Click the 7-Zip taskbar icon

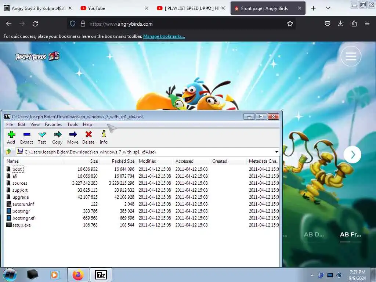[x=101, y=275]
